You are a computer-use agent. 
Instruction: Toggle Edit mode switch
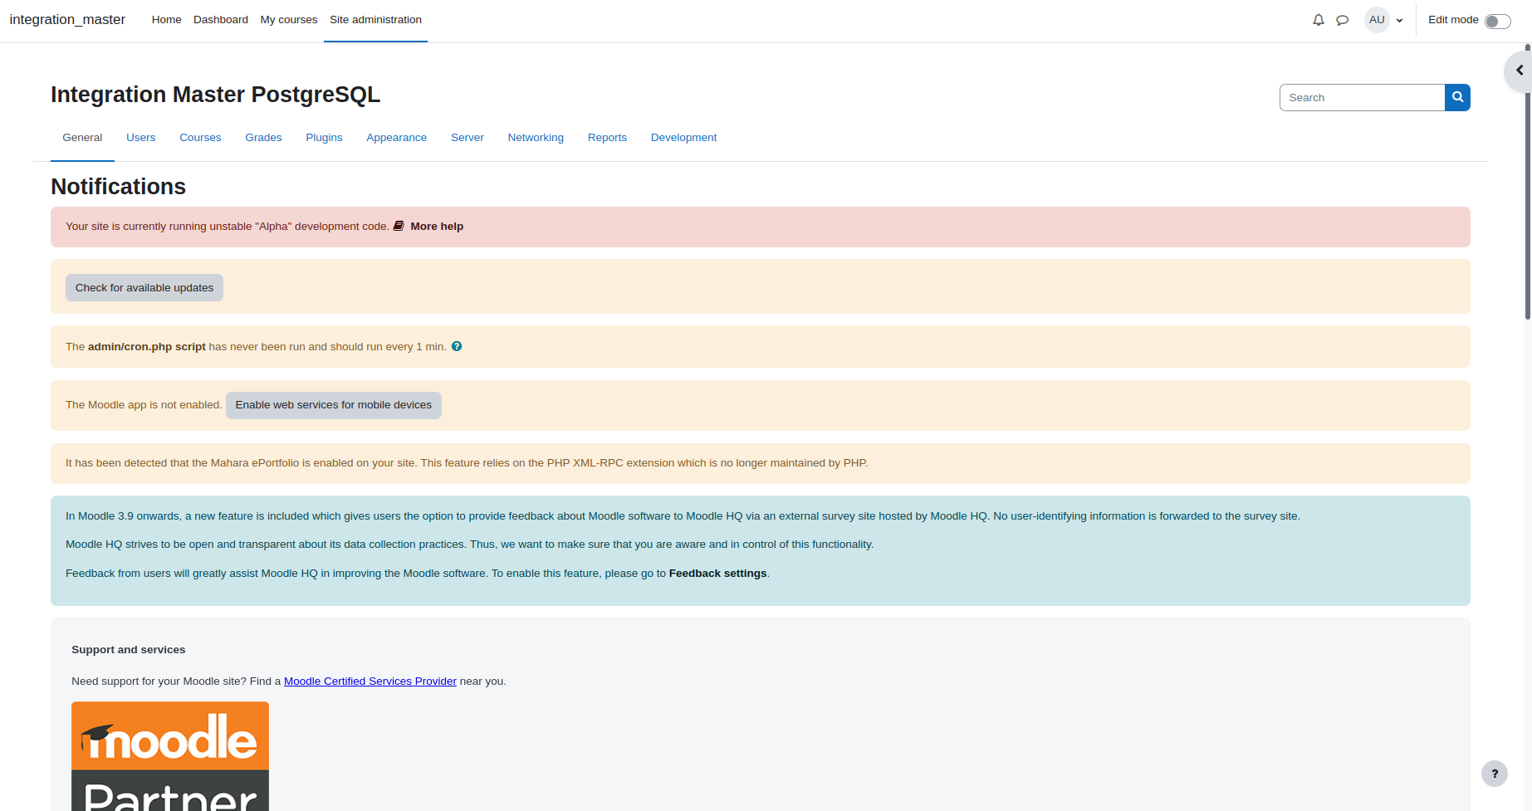1497,21
